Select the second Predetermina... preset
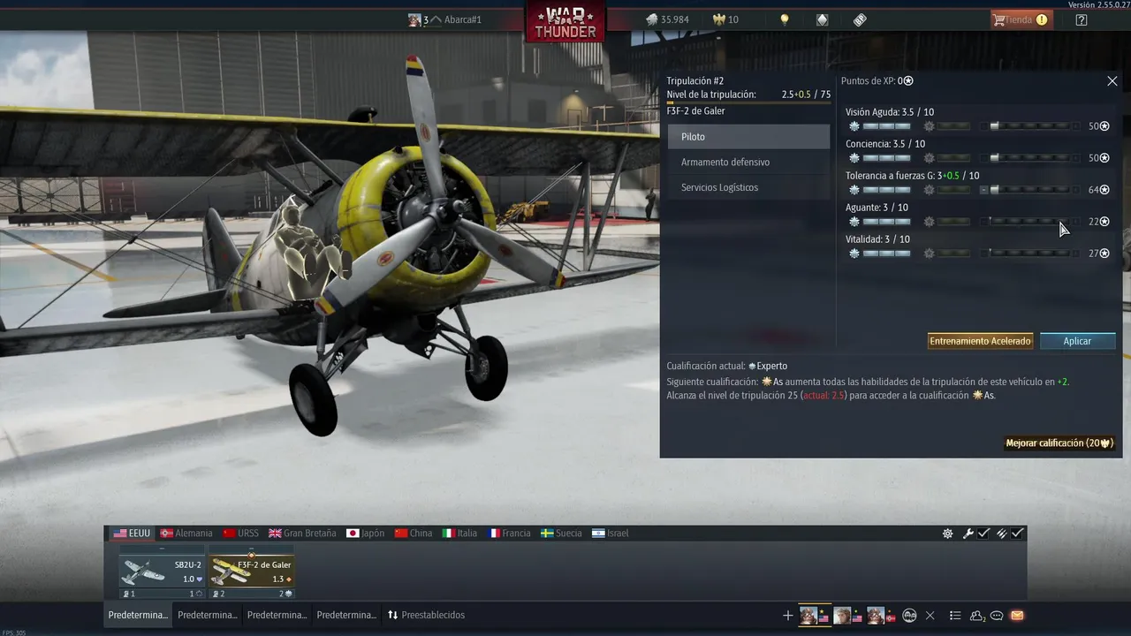This screenshot has width=1131, height=636. [208, 615]
